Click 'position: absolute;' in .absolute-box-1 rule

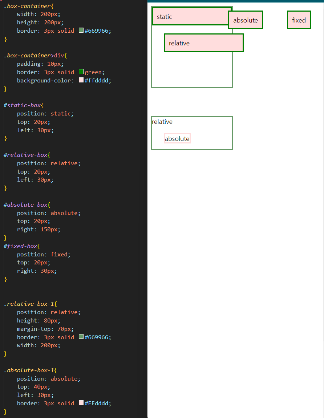(49, 378)
